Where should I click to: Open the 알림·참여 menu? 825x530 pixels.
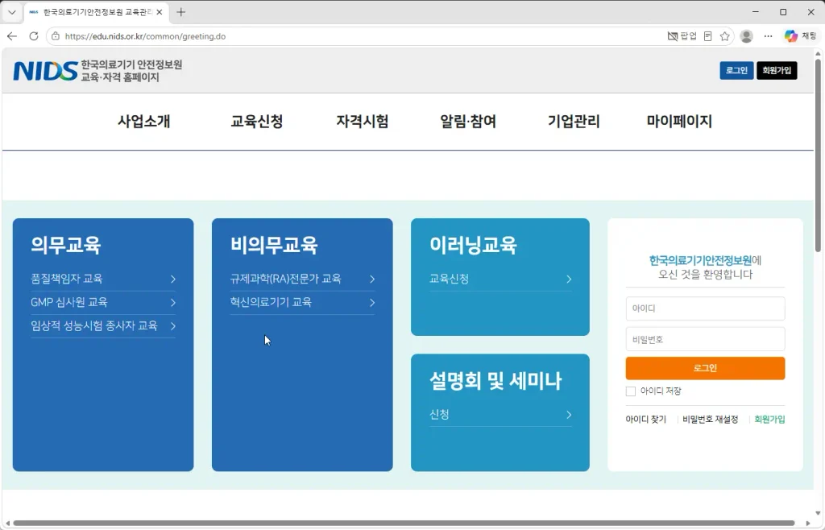pos(468,122)
